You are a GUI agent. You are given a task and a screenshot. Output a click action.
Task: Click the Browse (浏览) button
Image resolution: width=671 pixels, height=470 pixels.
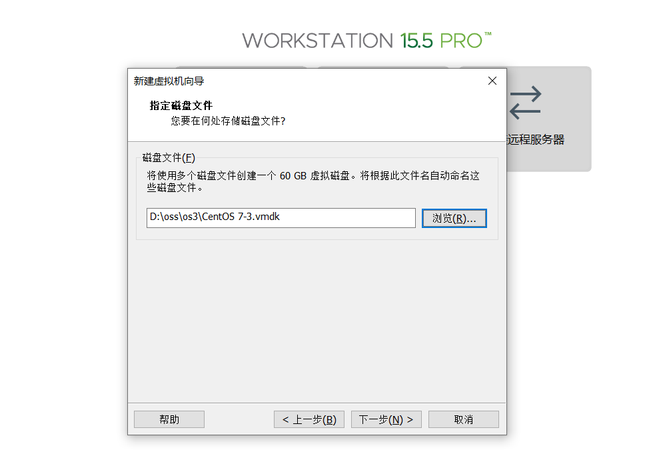click(x=454, y=218)
